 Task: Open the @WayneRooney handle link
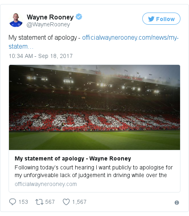(x=48, y=25)
